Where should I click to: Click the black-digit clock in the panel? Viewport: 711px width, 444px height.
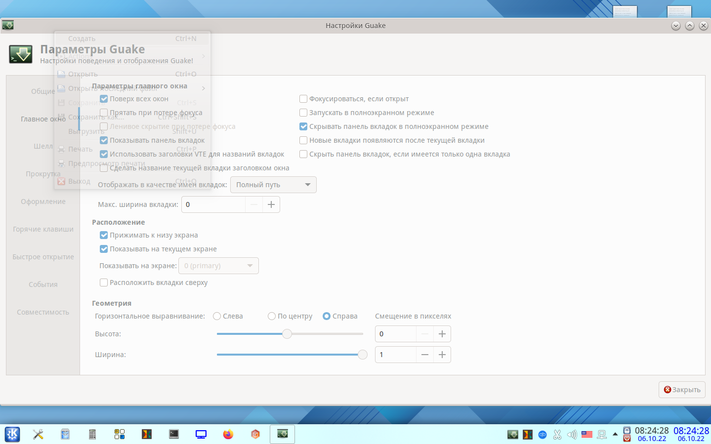(x=652, y=434)
